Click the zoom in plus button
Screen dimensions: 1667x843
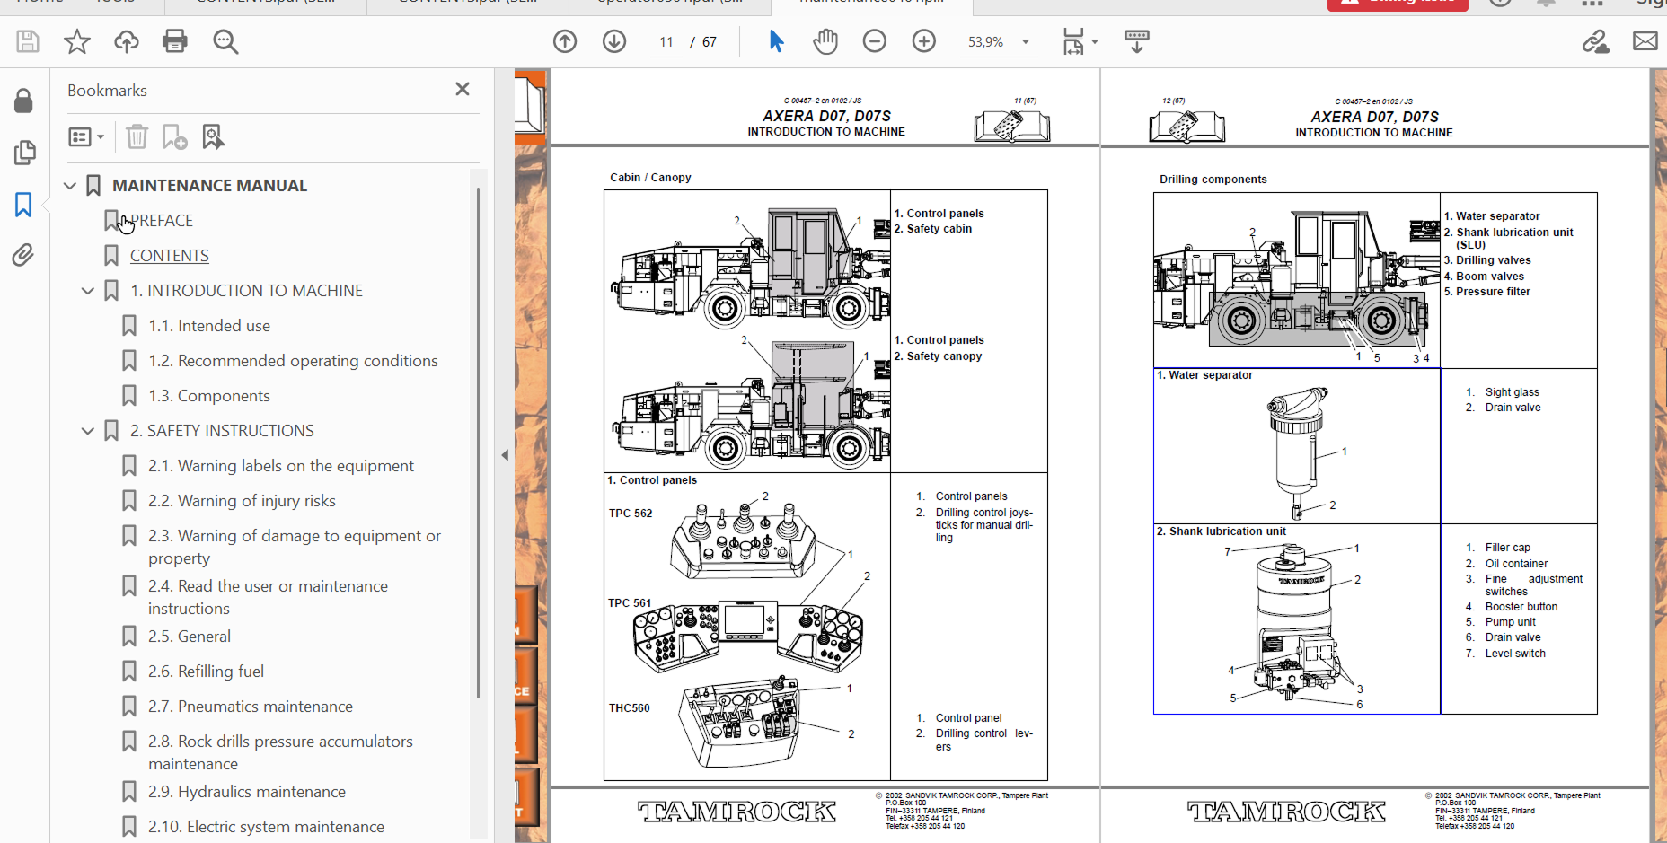click(923, 41)
